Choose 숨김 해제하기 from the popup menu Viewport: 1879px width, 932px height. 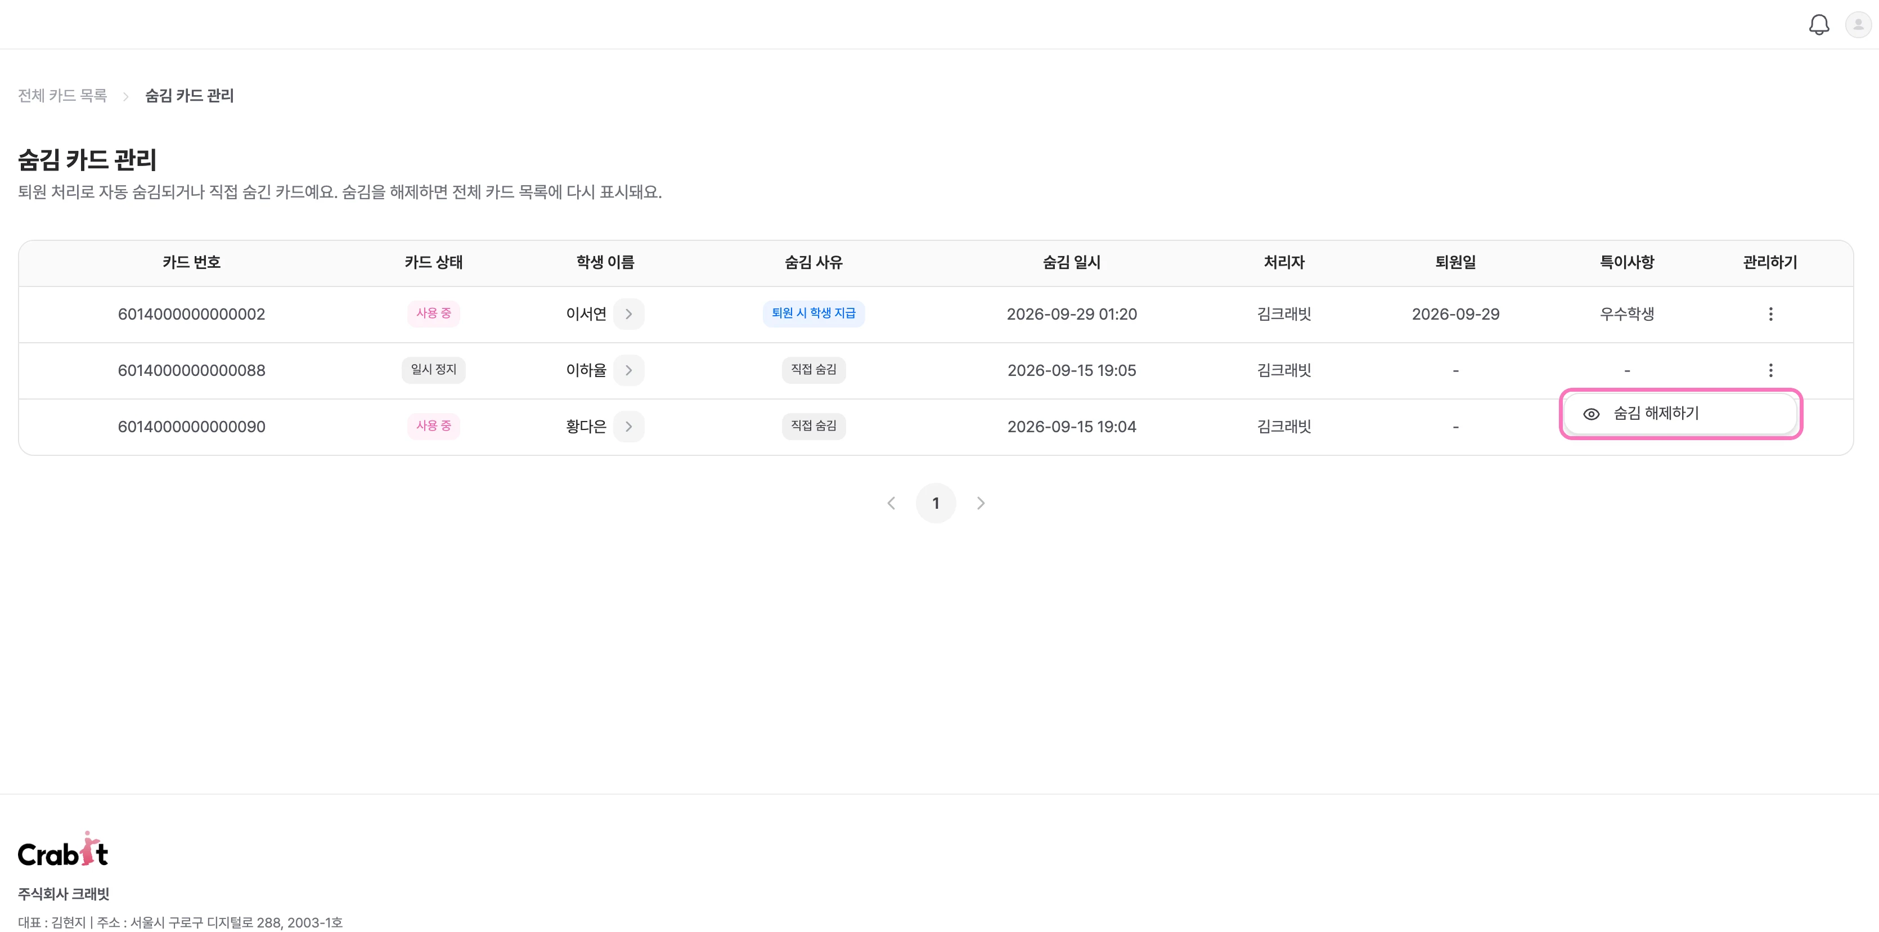[x=1680, y=414]
